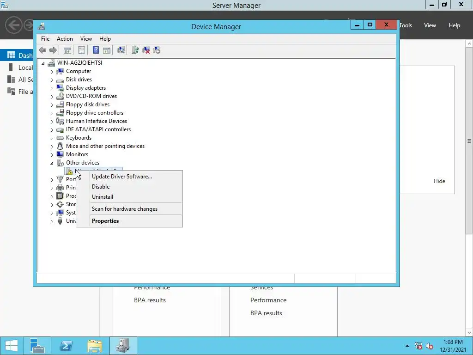Open BPA results in the right Server Manager tile

click(267, 313)
